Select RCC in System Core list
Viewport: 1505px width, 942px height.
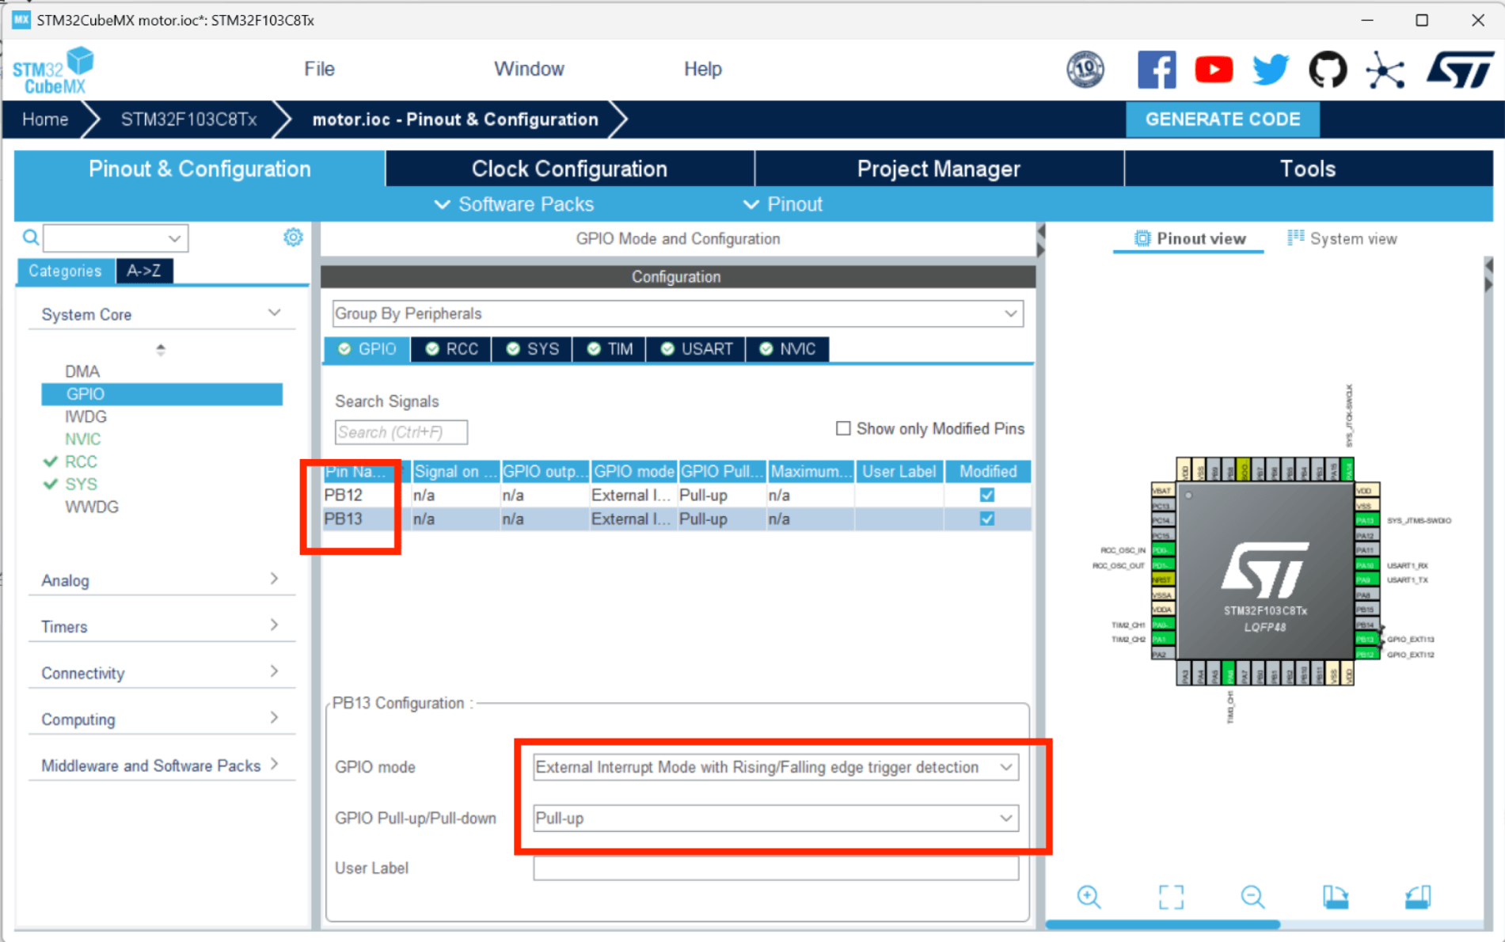click(81, 462)
